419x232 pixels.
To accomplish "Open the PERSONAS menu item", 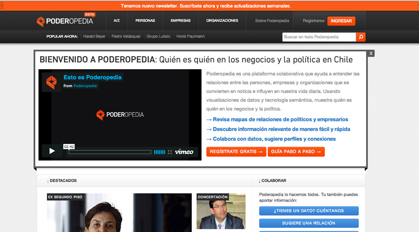I will 145,20.
